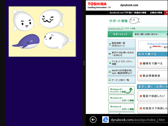Click the seal and whale picture thumbnail
This screenshot has height=126, width=168.
coord(42,32)
